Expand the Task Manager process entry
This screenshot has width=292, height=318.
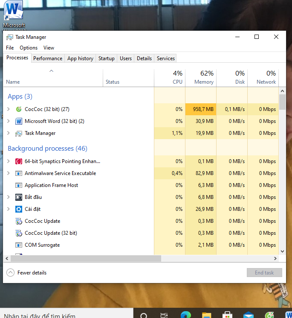pyautogui.click(x=8, y=133)
